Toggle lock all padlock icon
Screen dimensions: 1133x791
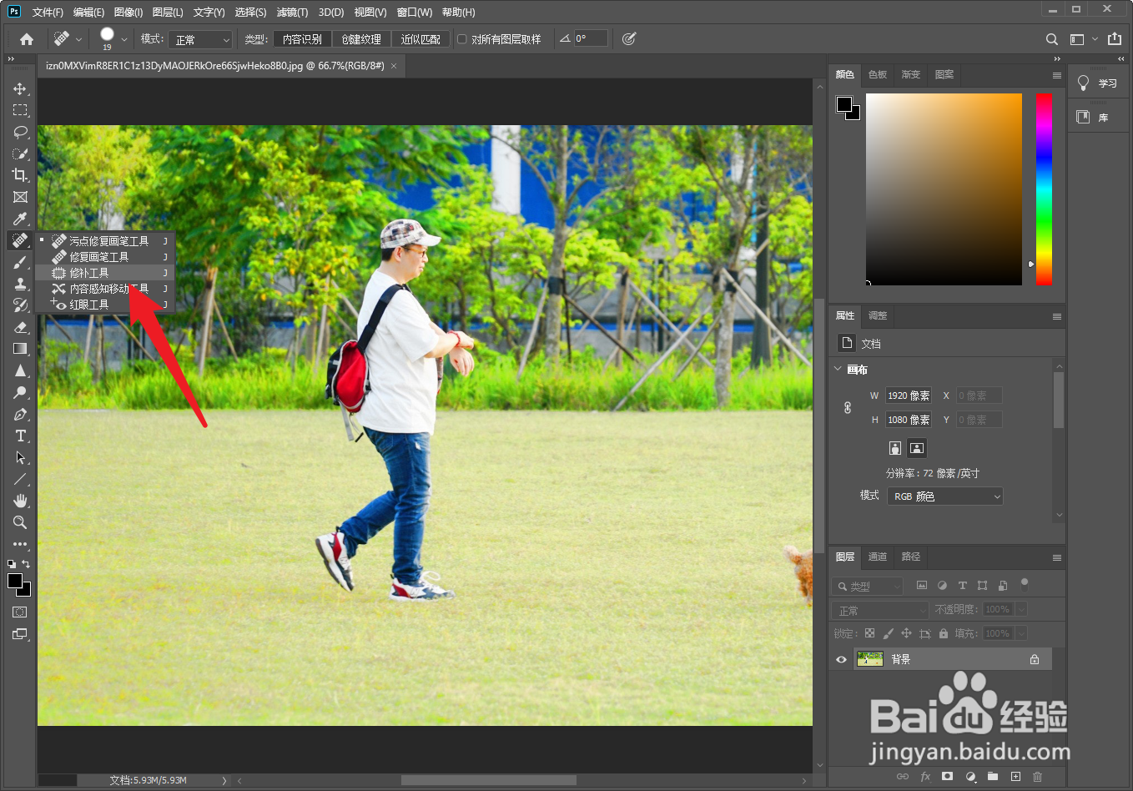[x=944, y=633]
